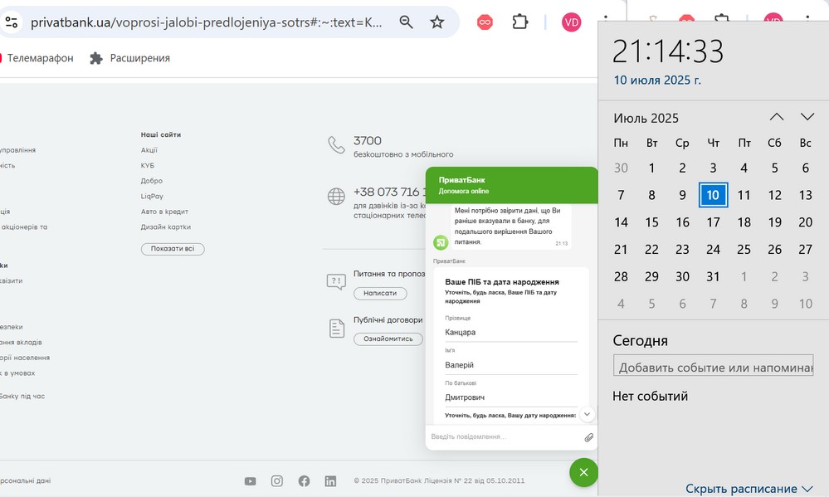
Task: Click the date link 10 июля 2025 г.
Action: coord(657,80)
